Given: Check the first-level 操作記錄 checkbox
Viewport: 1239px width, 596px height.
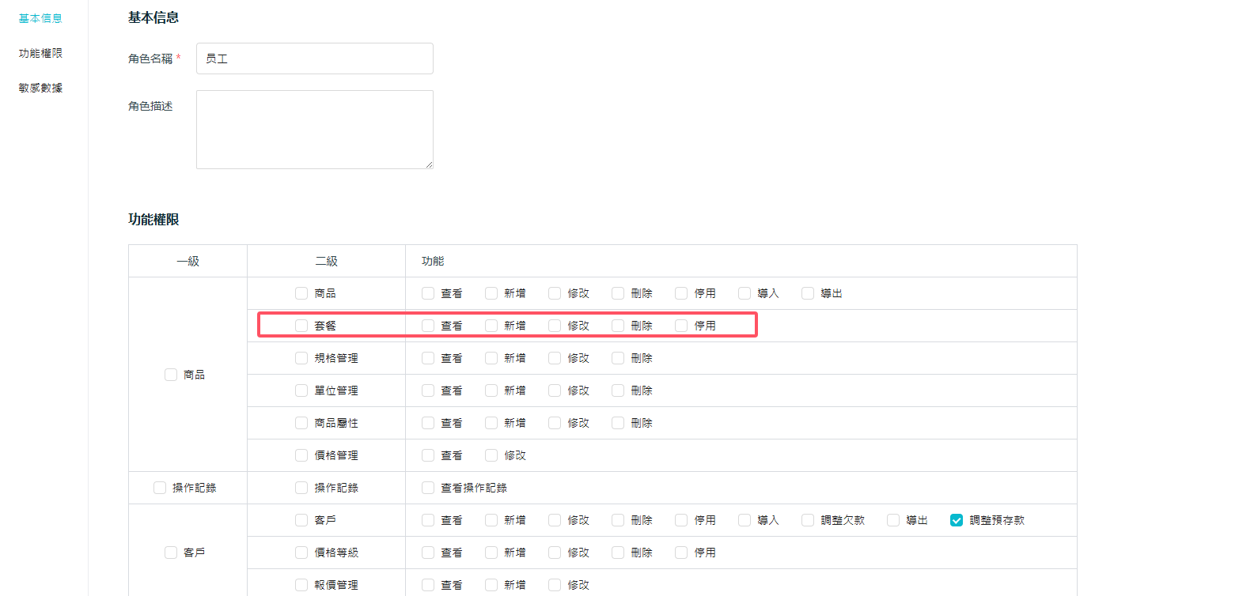Looking at the screenshot, I should coord(160,488).
